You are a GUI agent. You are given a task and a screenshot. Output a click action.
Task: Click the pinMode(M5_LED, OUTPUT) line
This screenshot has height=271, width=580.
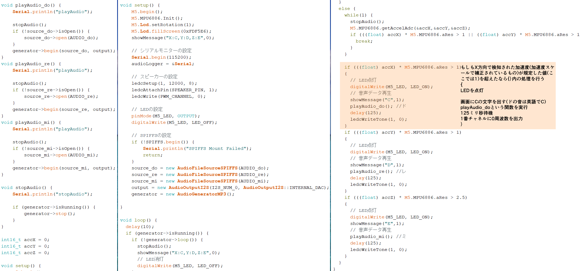pyautogui.click(x=165, y=116)
